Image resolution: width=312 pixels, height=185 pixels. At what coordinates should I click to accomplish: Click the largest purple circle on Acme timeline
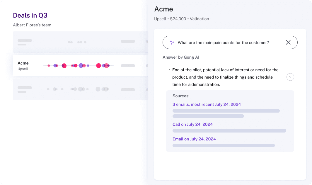[x=81, y=66]
